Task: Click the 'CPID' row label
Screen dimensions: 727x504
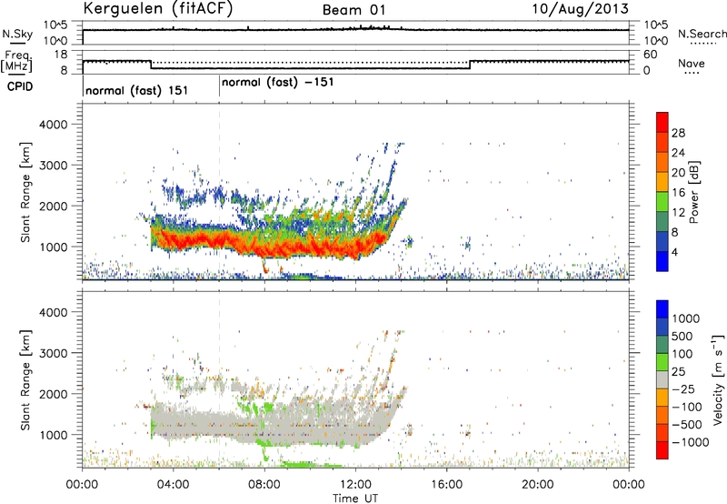Action: [20, 86]
